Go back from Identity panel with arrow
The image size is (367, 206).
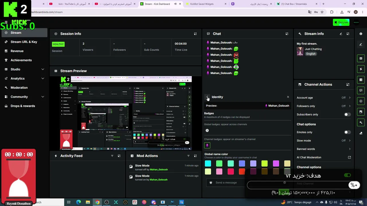[207, 97]
